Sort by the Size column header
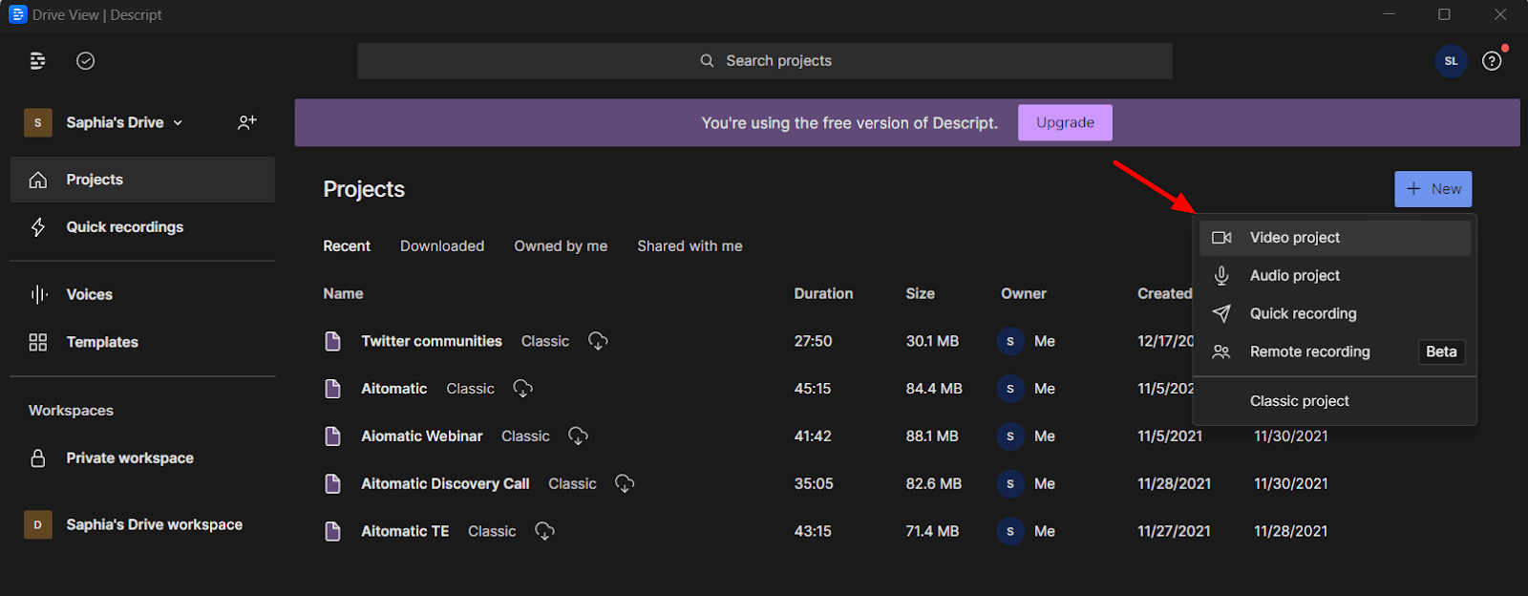1528x596 pixels. coord(920,294)
